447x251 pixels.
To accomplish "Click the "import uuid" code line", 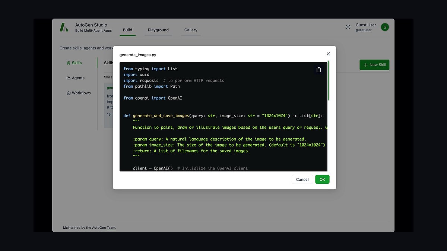I will pyautogui.click(x=136, y=75).
